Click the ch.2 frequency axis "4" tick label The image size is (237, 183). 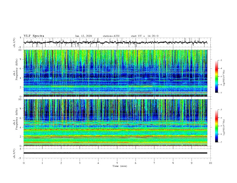[21, 127]
